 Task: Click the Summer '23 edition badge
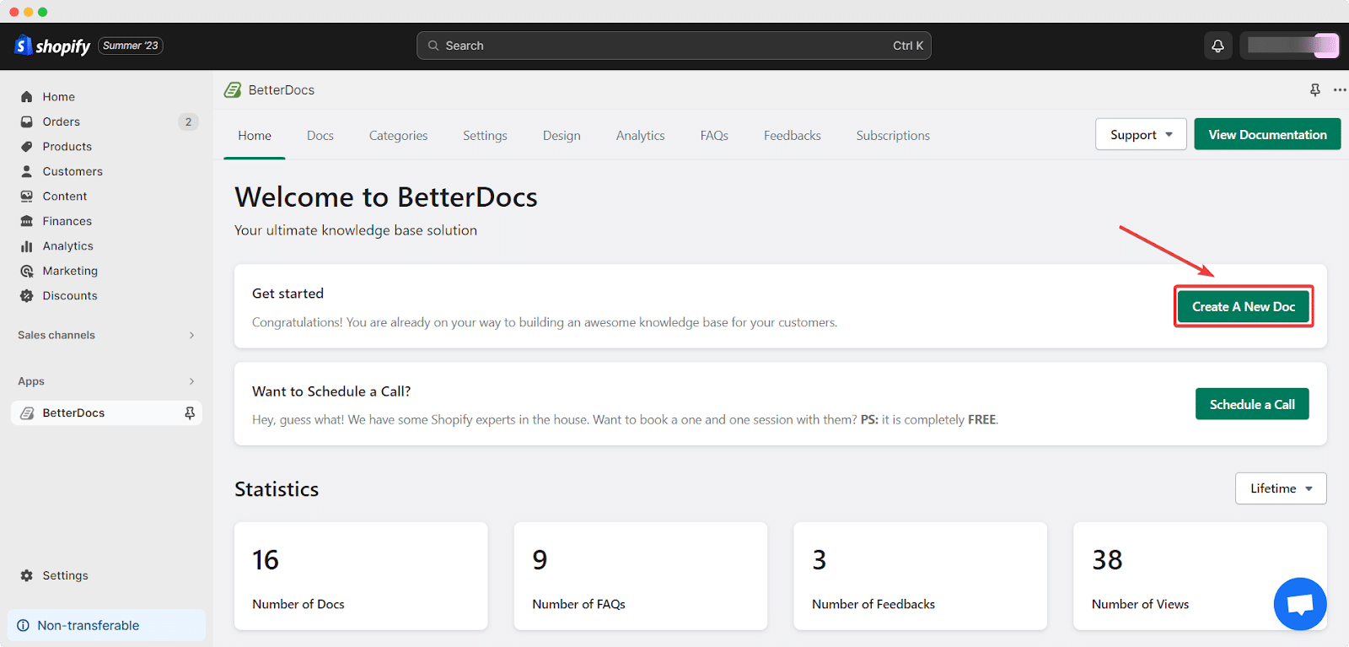click(131, 46)
